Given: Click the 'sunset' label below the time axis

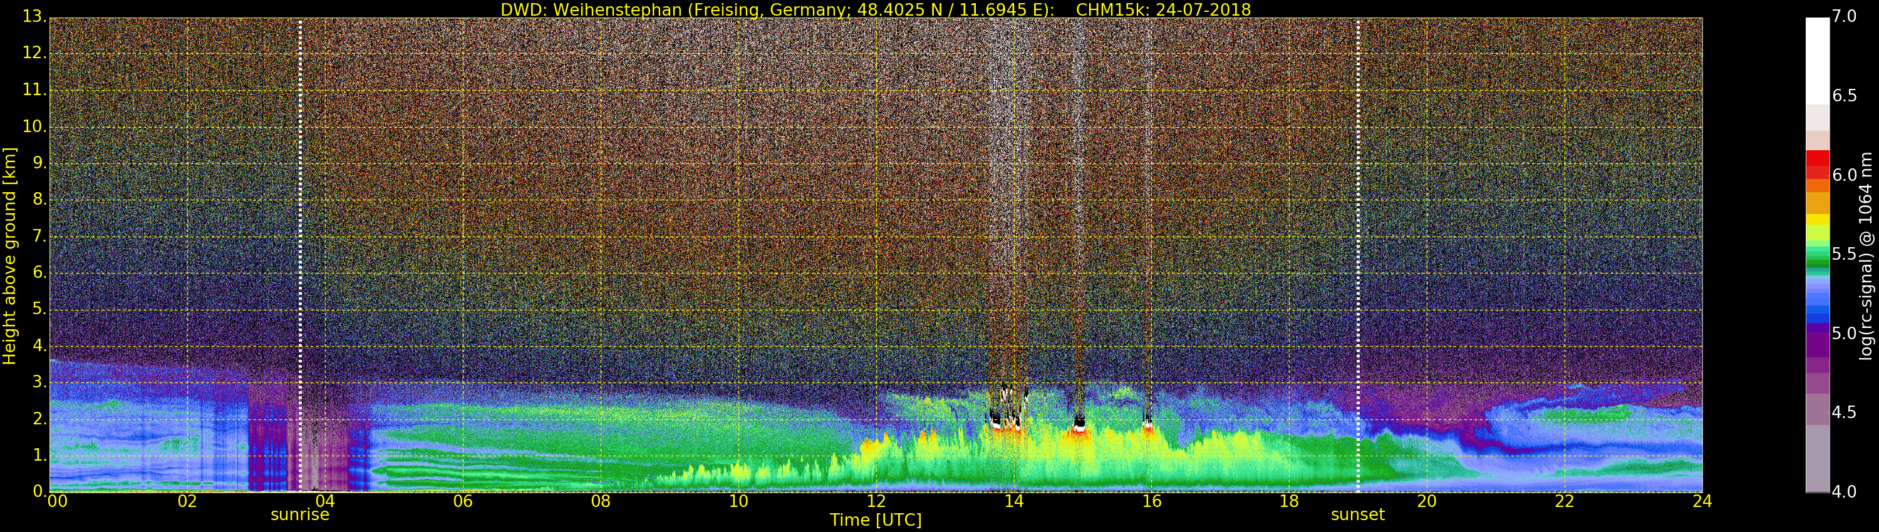Looking at the screenshot, I should coord(1357,514).
